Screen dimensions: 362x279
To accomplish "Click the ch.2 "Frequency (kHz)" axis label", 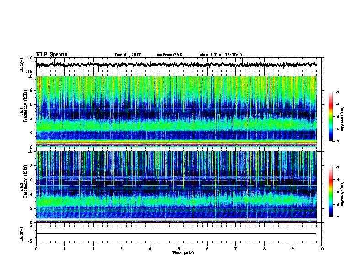I will pos(25,181).
